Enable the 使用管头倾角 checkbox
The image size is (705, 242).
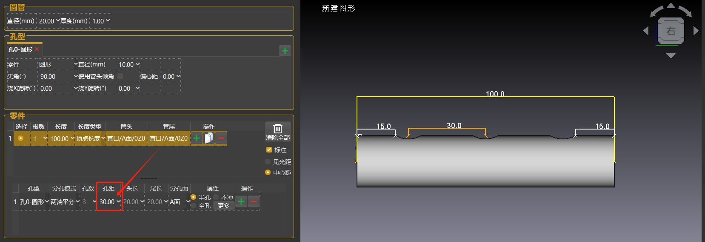(x=120, y=76)
